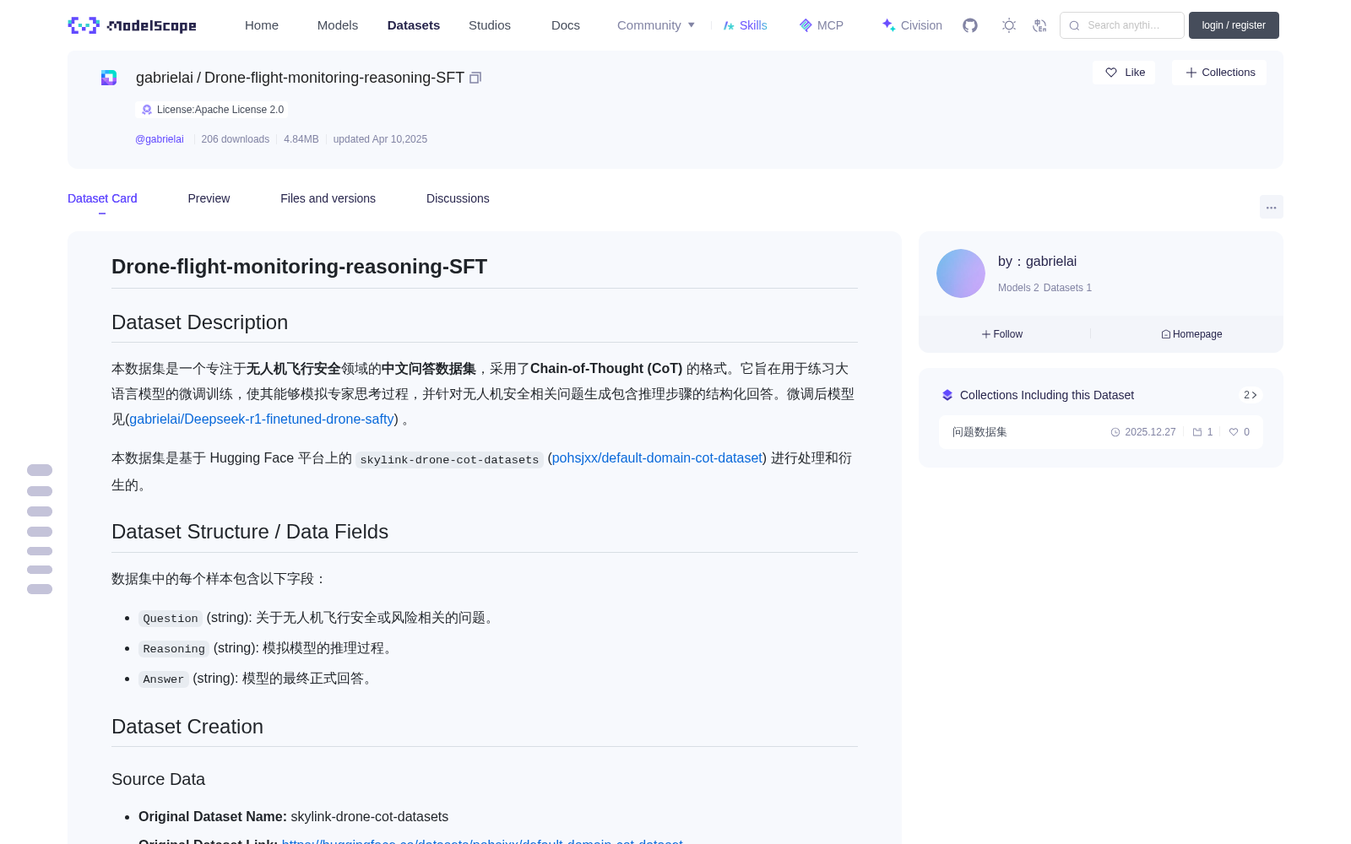Switch to the Files and versions tab
This screenshot has width=1351, height=844.
tap(328, 198)
